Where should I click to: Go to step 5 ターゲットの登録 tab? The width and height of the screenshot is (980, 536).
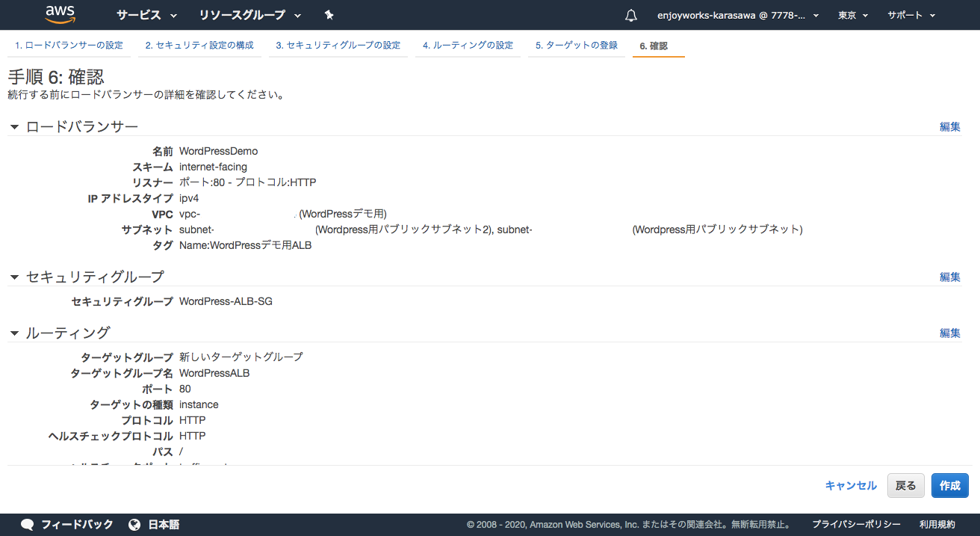click(x=577, y=46)
